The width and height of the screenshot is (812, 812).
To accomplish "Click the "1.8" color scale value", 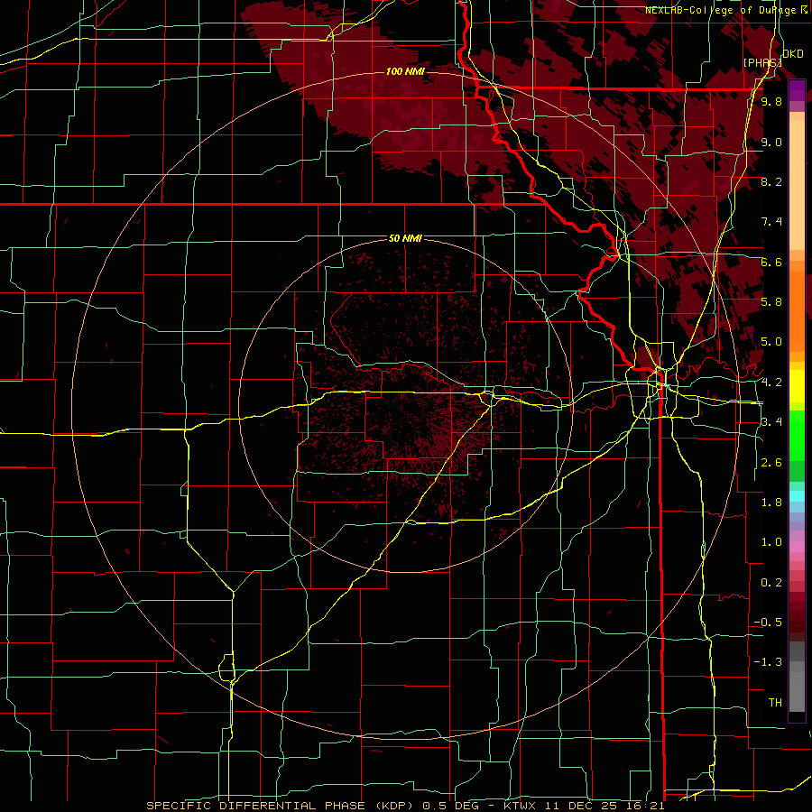I will coord(771,503).
